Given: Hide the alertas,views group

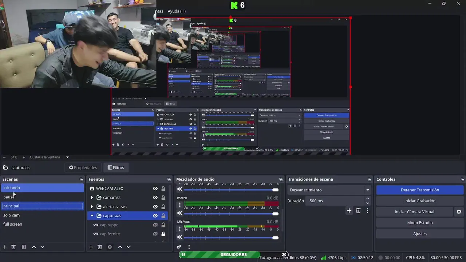Looking at the screenshot, I should click(x=155, y=207).
